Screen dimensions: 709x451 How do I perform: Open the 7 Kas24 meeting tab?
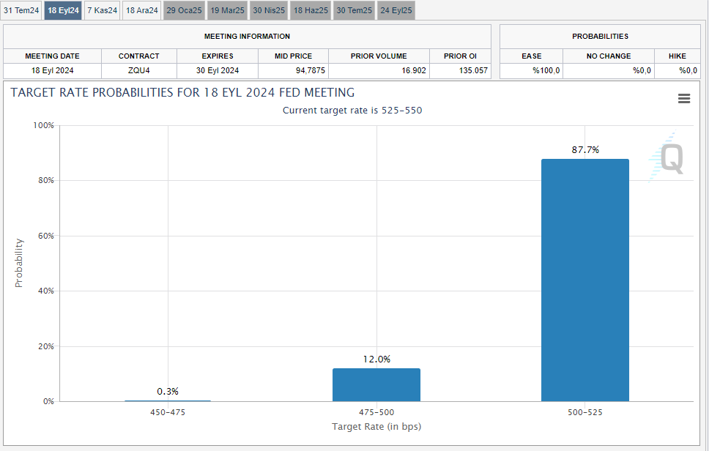pyautogui.click(x=102, y=10)
